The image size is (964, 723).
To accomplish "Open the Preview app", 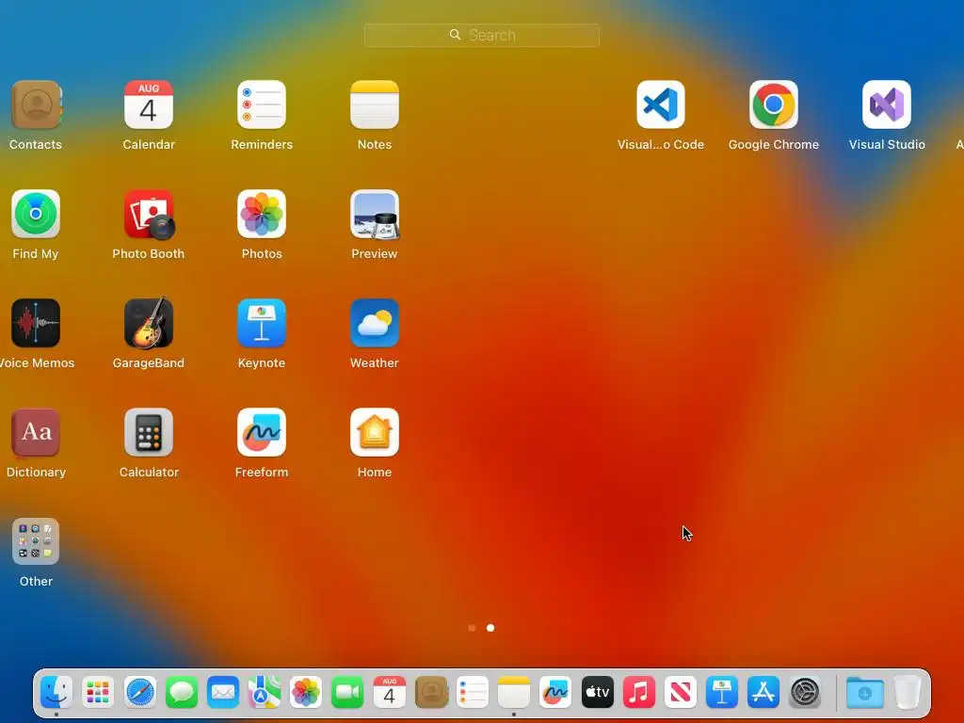I will coord(375,214).
